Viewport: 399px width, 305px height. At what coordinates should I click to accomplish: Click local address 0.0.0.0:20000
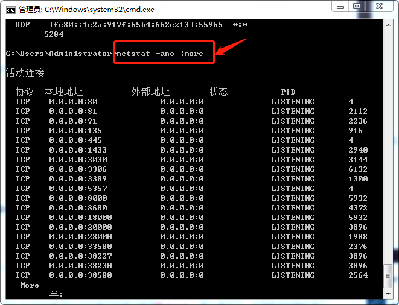81,227
